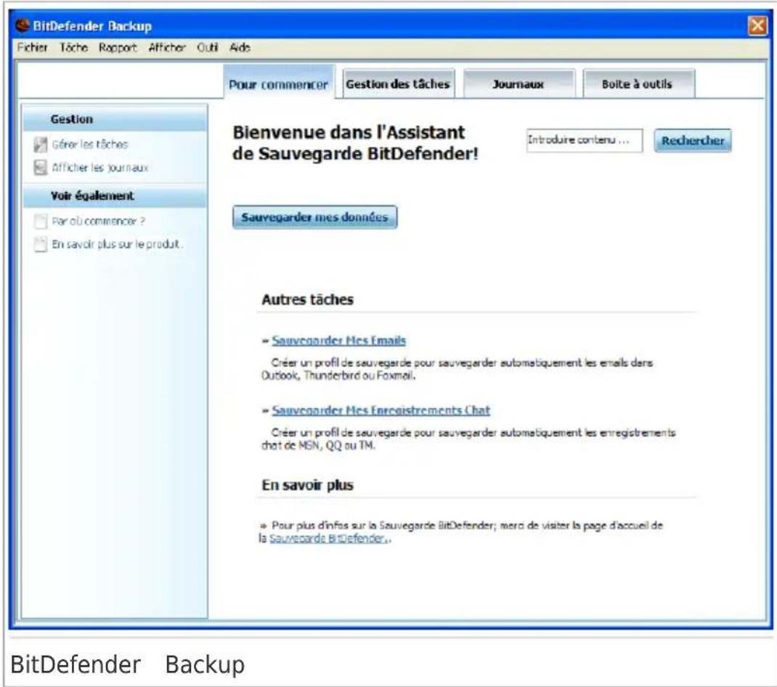
Task: Open the Sauvegarder Mes Emails link
Action: point(339,341)
